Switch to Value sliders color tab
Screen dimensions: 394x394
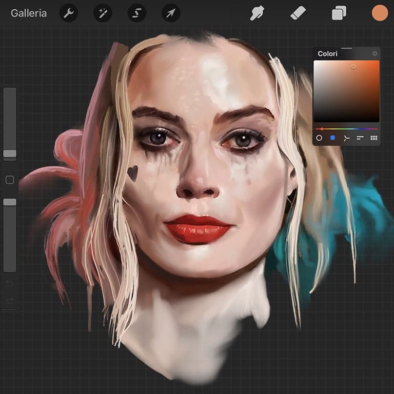[360, 137]
